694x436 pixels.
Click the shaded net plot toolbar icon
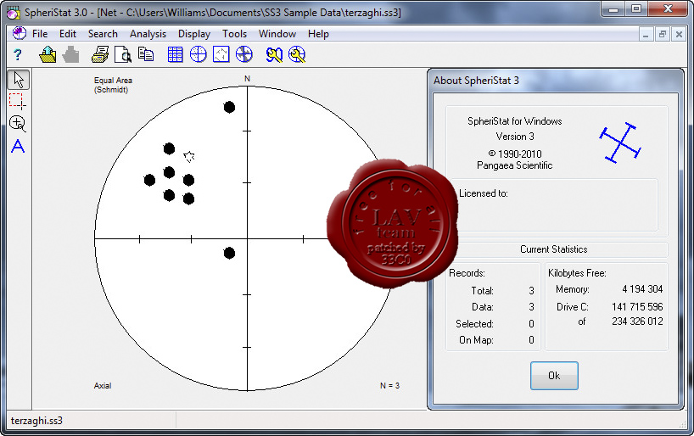coord(244,55)
